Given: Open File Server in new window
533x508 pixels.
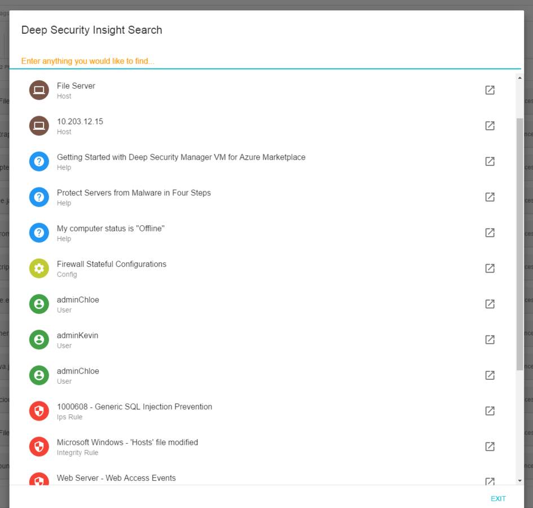Looking at the screenshot, I should pos(490,90).
